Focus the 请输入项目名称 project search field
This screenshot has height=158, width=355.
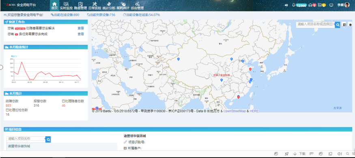(26, 139)
